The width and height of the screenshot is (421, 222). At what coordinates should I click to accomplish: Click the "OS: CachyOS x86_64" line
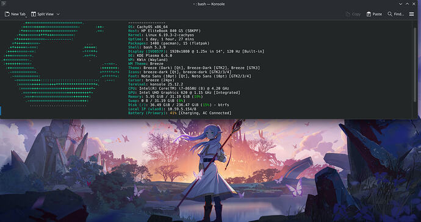[148, 27]
